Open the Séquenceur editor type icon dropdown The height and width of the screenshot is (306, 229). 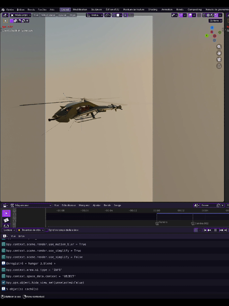[6, 205]
